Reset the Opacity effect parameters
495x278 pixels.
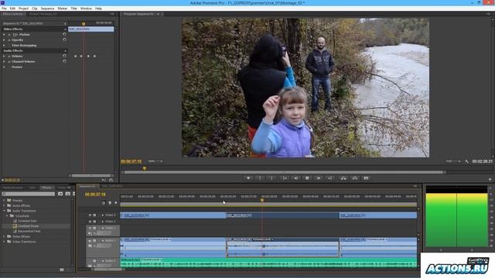click(64, 39)
